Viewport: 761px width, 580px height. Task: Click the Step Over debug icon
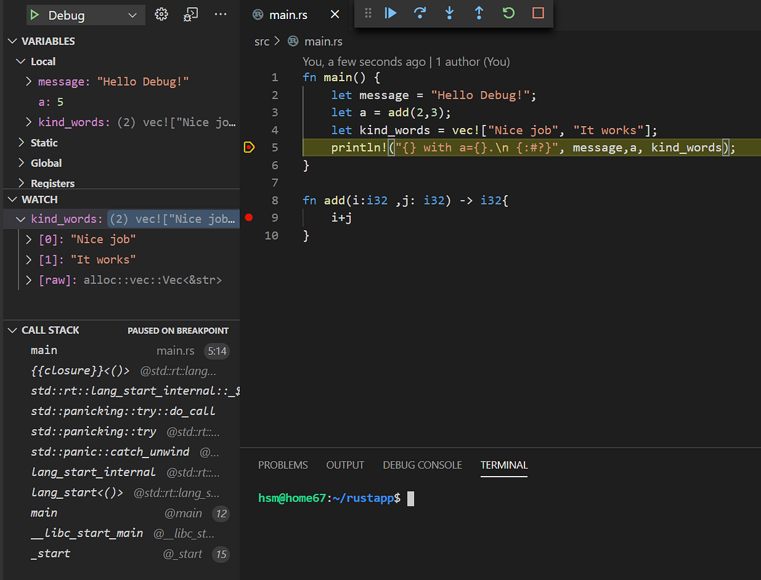coord(420,13)
